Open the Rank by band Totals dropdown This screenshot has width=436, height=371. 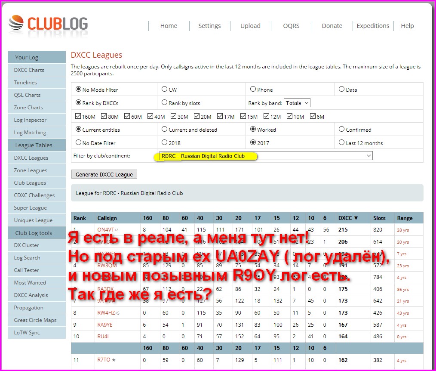297,103
